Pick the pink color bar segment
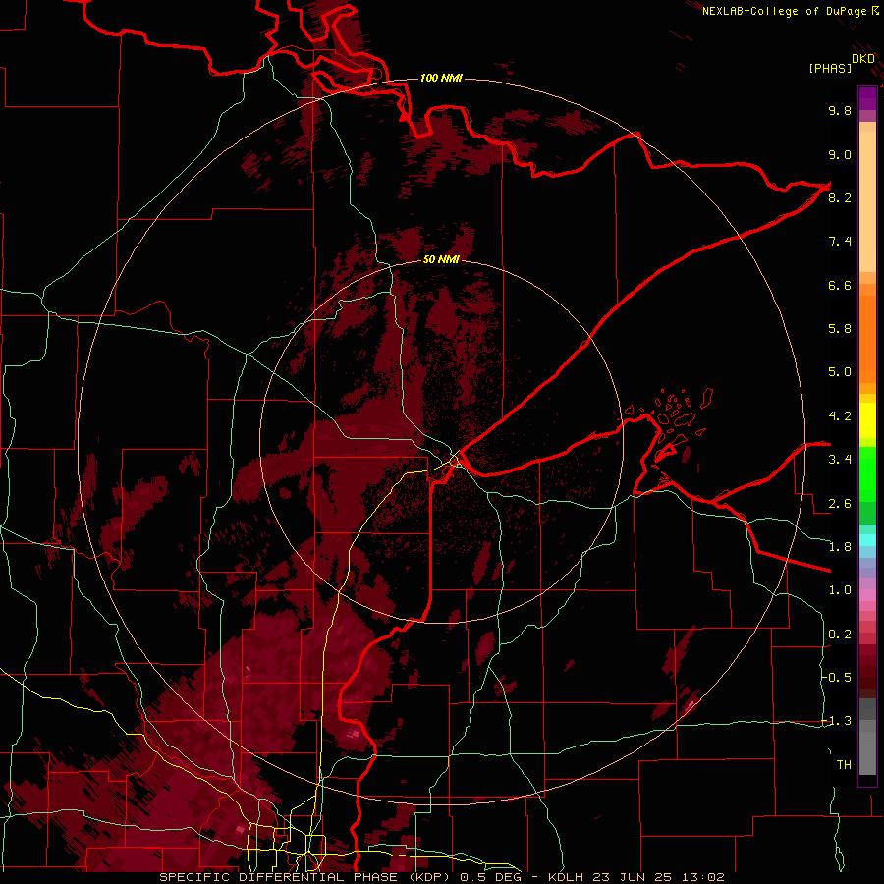The width and height of the screenshot is (884, 884). (867, 595)
